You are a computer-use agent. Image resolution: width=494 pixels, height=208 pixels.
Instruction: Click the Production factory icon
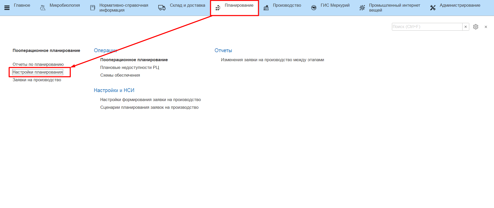pos(266,8)
